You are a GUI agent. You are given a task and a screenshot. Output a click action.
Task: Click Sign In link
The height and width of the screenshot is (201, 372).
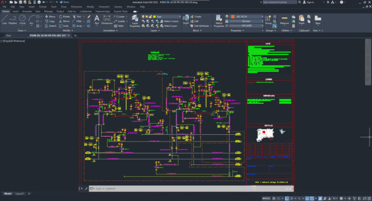(x=308, y=2)
